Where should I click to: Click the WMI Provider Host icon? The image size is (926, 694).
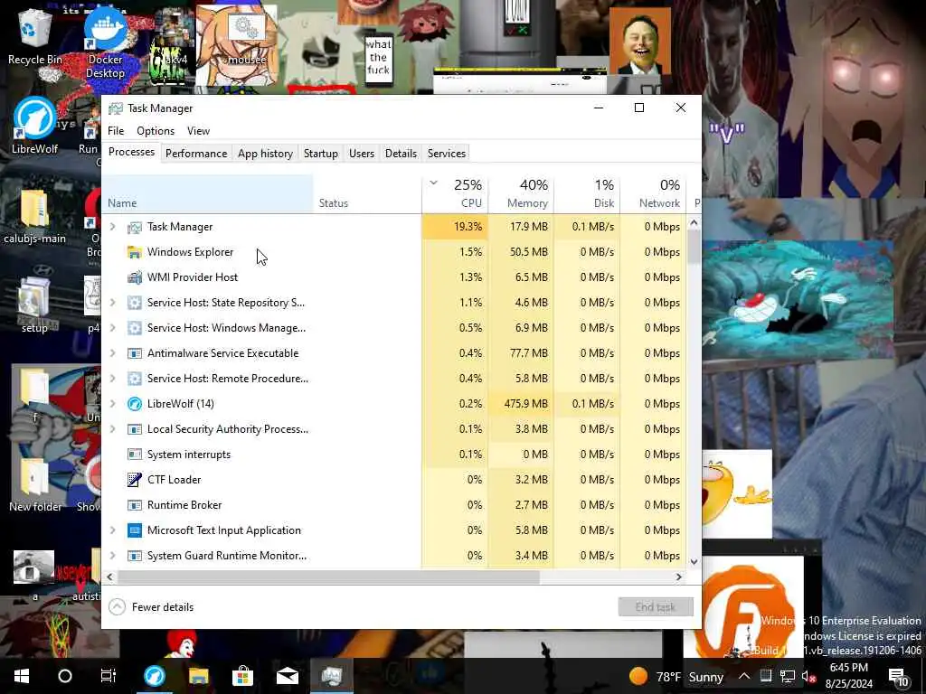point(135,277)
